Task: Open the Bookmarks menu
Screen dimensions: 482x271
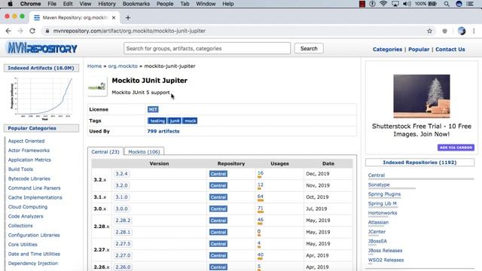Action: point(136,4)
